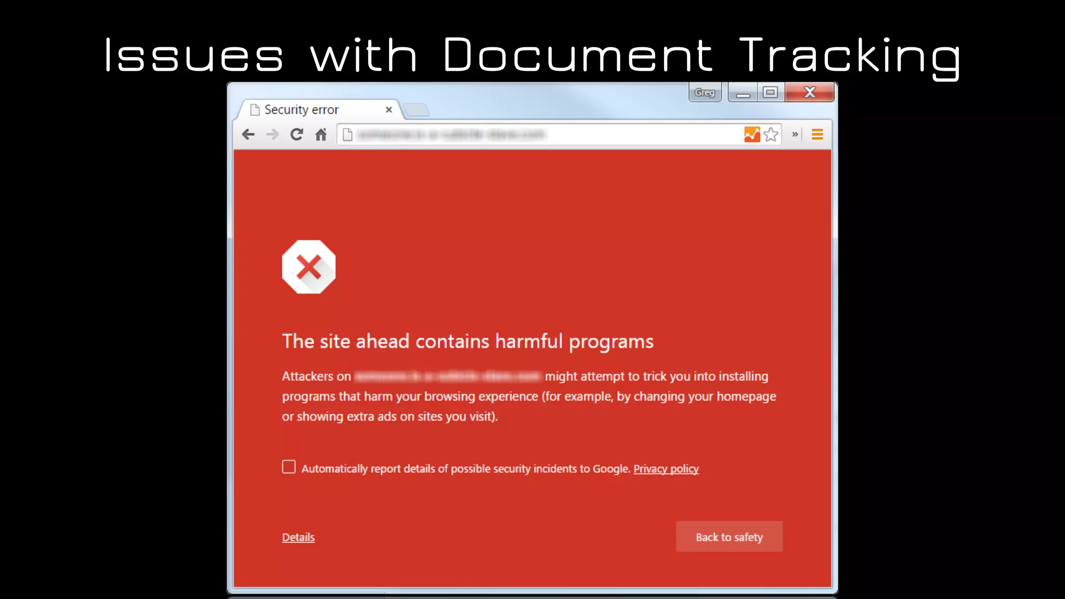This screenshot has height=599, width=1065.
Task: Click the page icon in address bar
Action: coord(348,135)
